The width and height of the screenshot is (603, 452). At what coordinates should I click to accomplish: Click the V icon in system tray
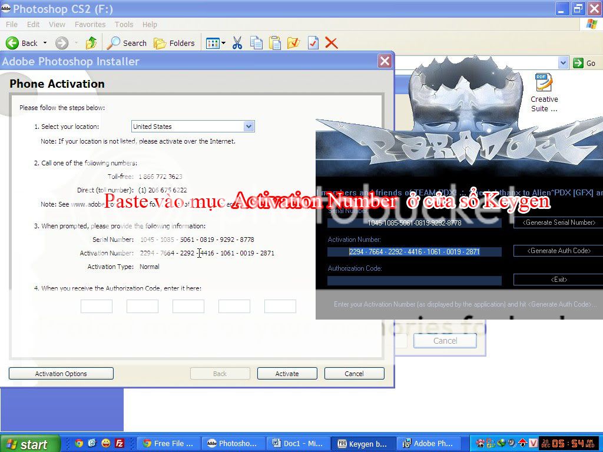click(533, 443)
